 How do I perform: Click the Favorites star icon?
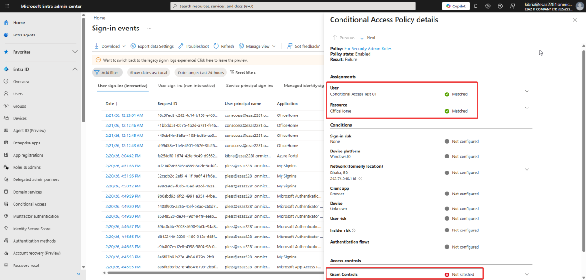(x=6, y=52)
